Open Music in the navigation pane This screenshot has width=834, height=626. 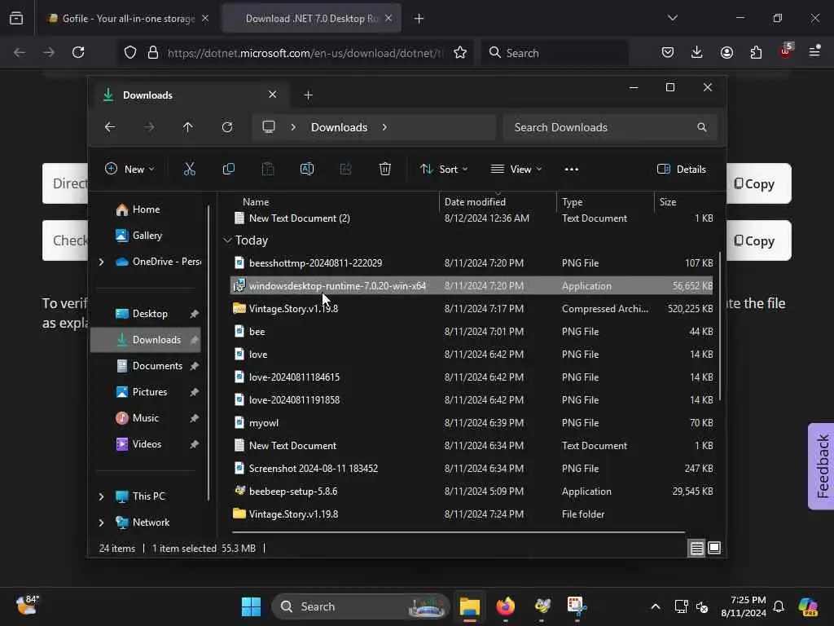click(145, 418)
